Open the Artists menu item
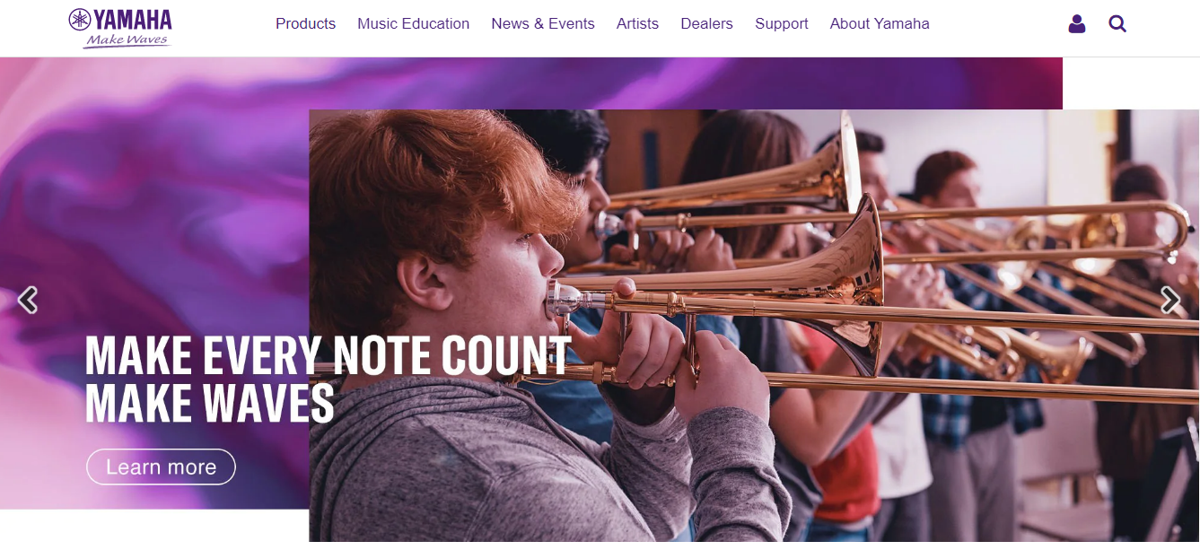 click(x=637, y=24)
